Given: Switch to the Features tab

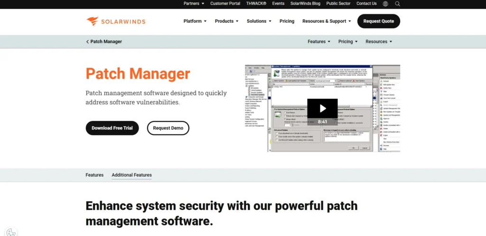Looking at the screenshot, I should (x=94, y=175).
